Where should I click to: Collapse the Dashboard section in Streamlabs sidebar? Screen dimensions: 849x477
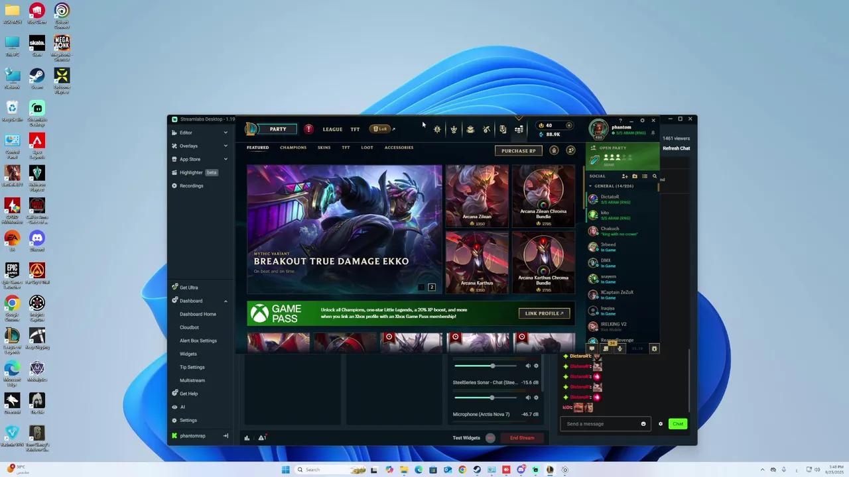(x=226, y=301)
